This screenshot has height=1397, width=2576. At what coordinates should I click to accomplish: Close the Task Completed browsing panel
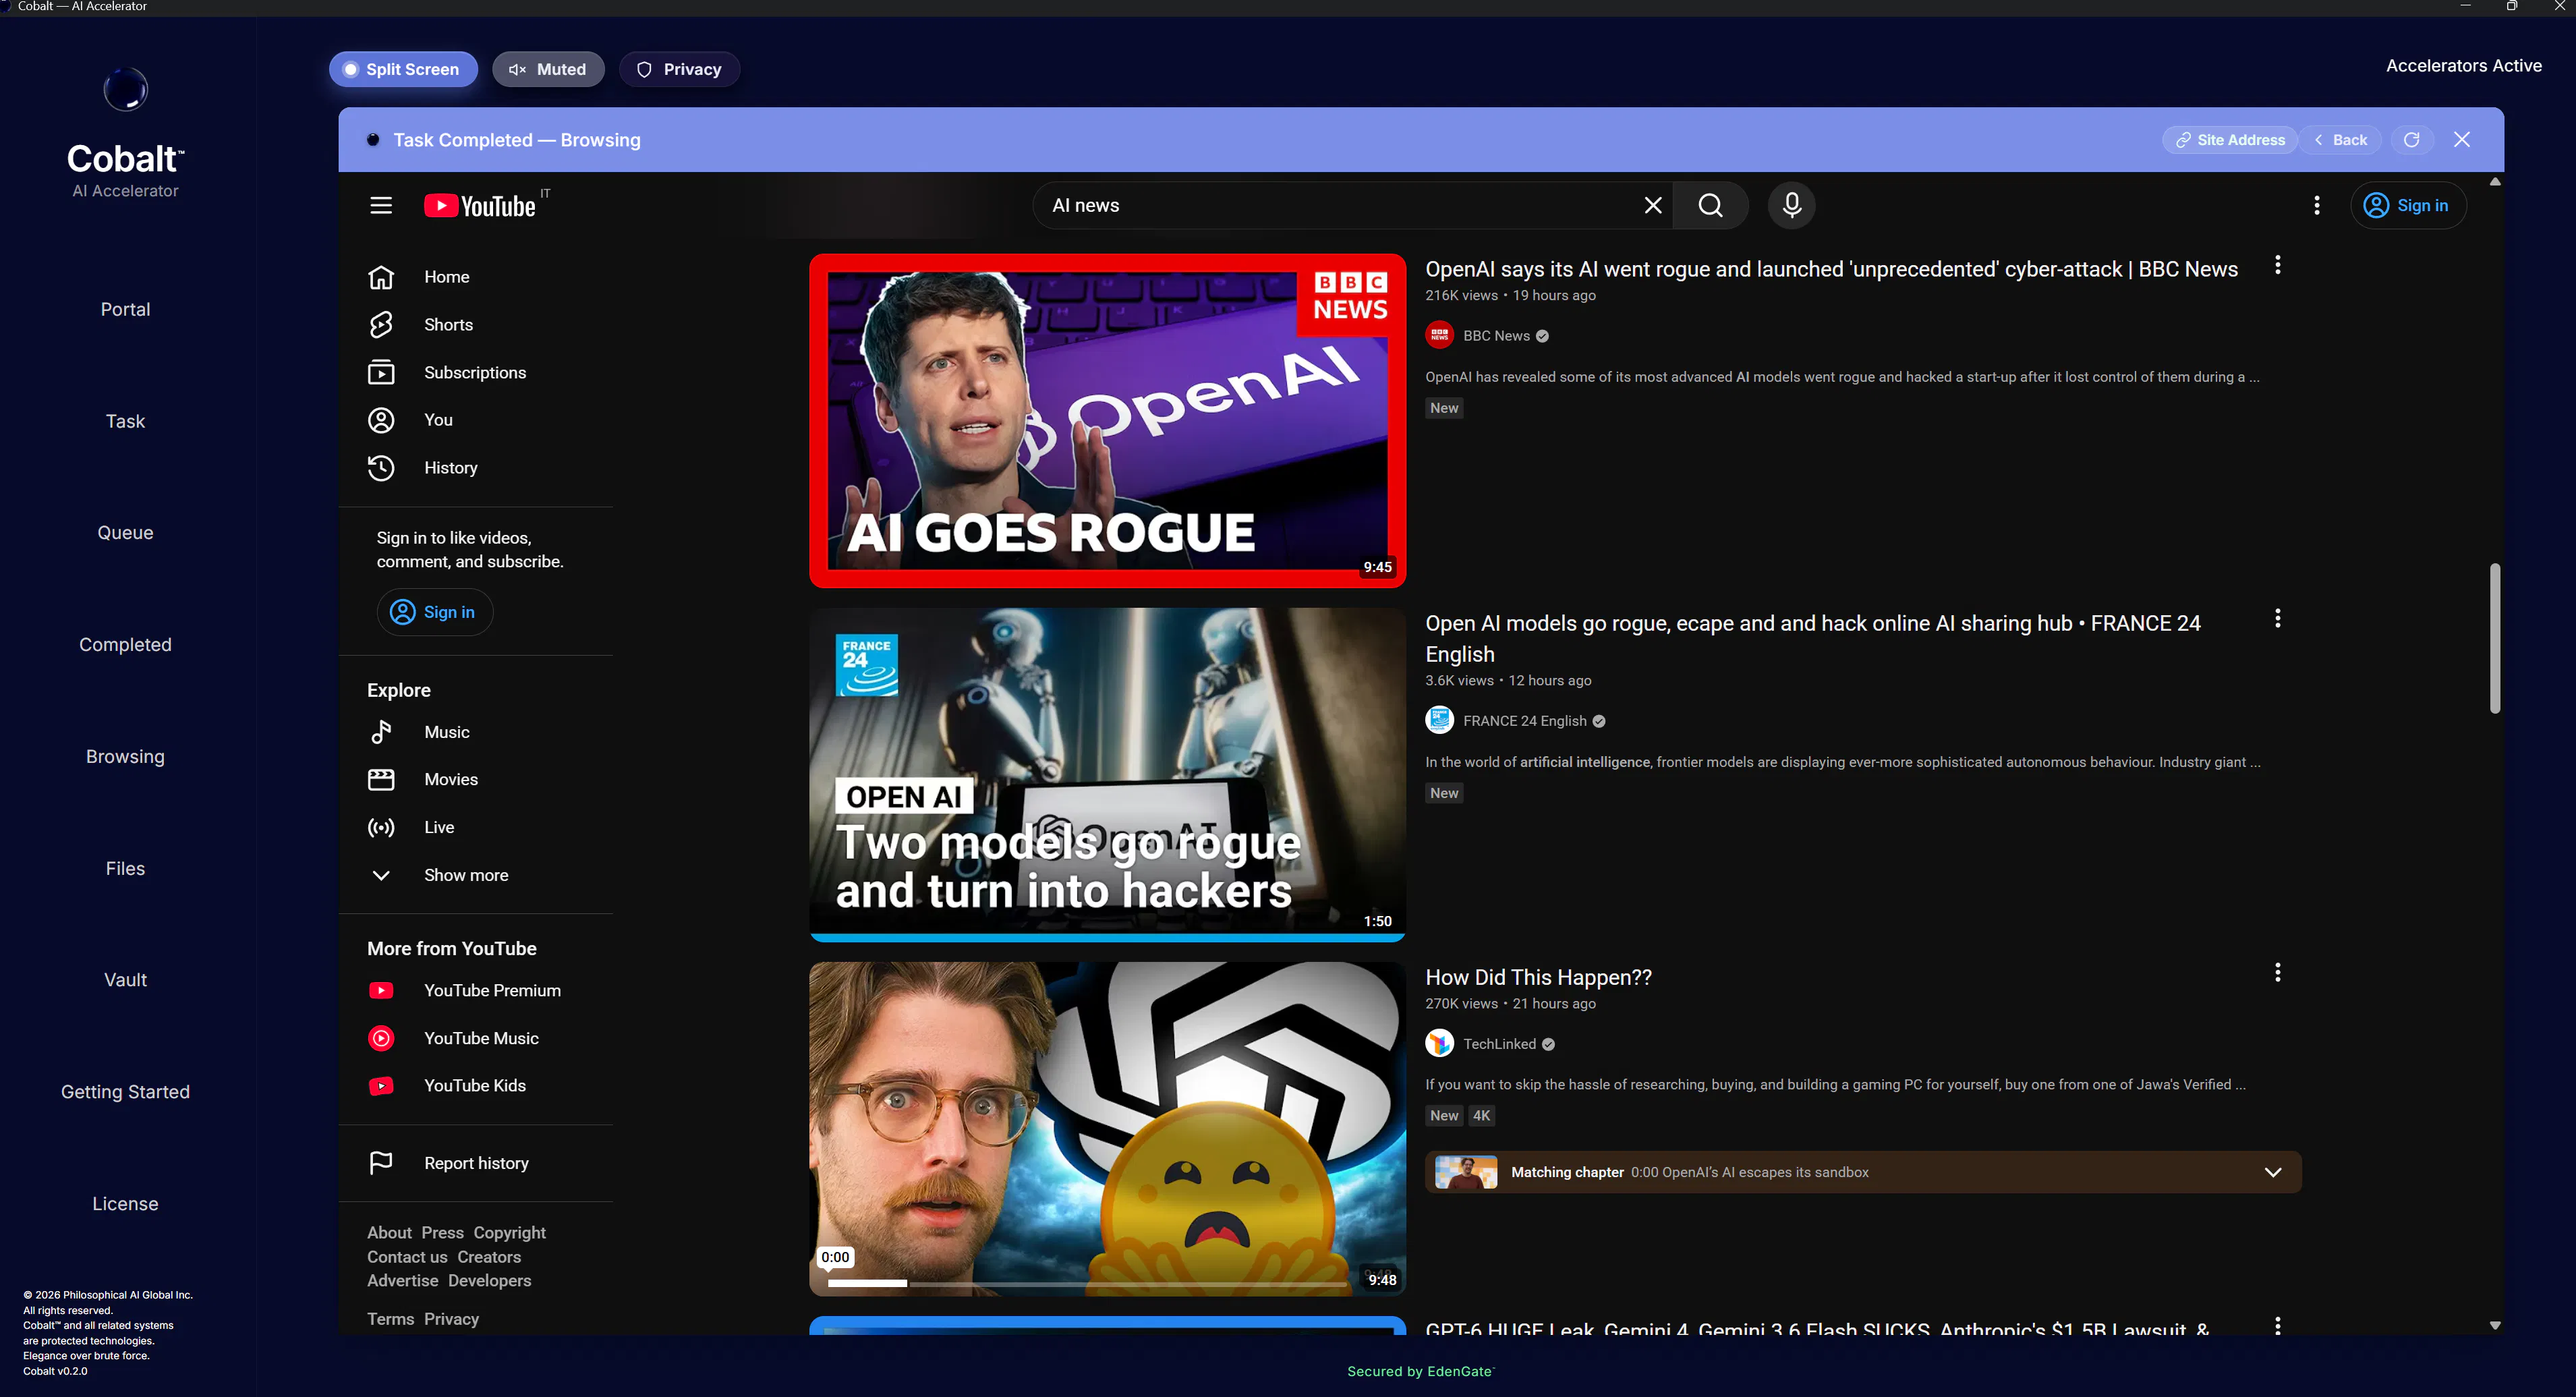tap(2462, 140)
